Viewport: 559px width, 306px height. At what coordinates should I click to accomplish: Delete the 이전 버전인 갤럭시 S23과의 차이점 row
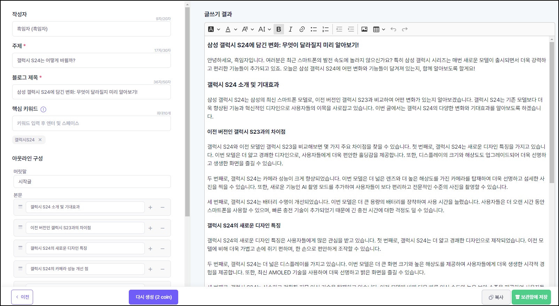coord(163,228)
